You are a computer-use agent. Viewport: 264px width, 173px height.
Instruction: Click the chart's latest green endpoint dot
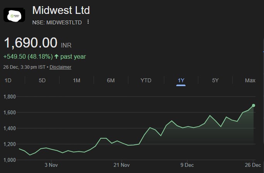(254, 105)
